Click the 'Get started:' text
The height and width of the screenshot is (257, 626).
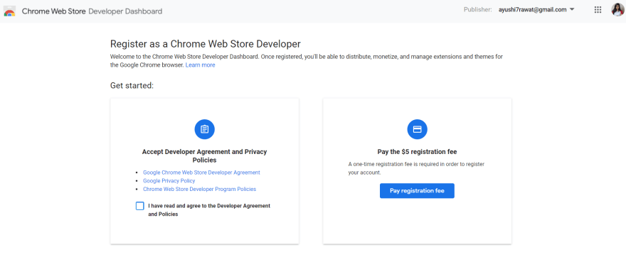132,85
